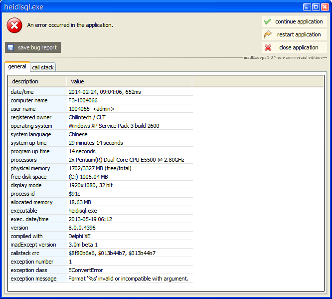Select Windows XP Service Pack 3 value
Viewport: 332px width, 299px height.
coord(114,126)
